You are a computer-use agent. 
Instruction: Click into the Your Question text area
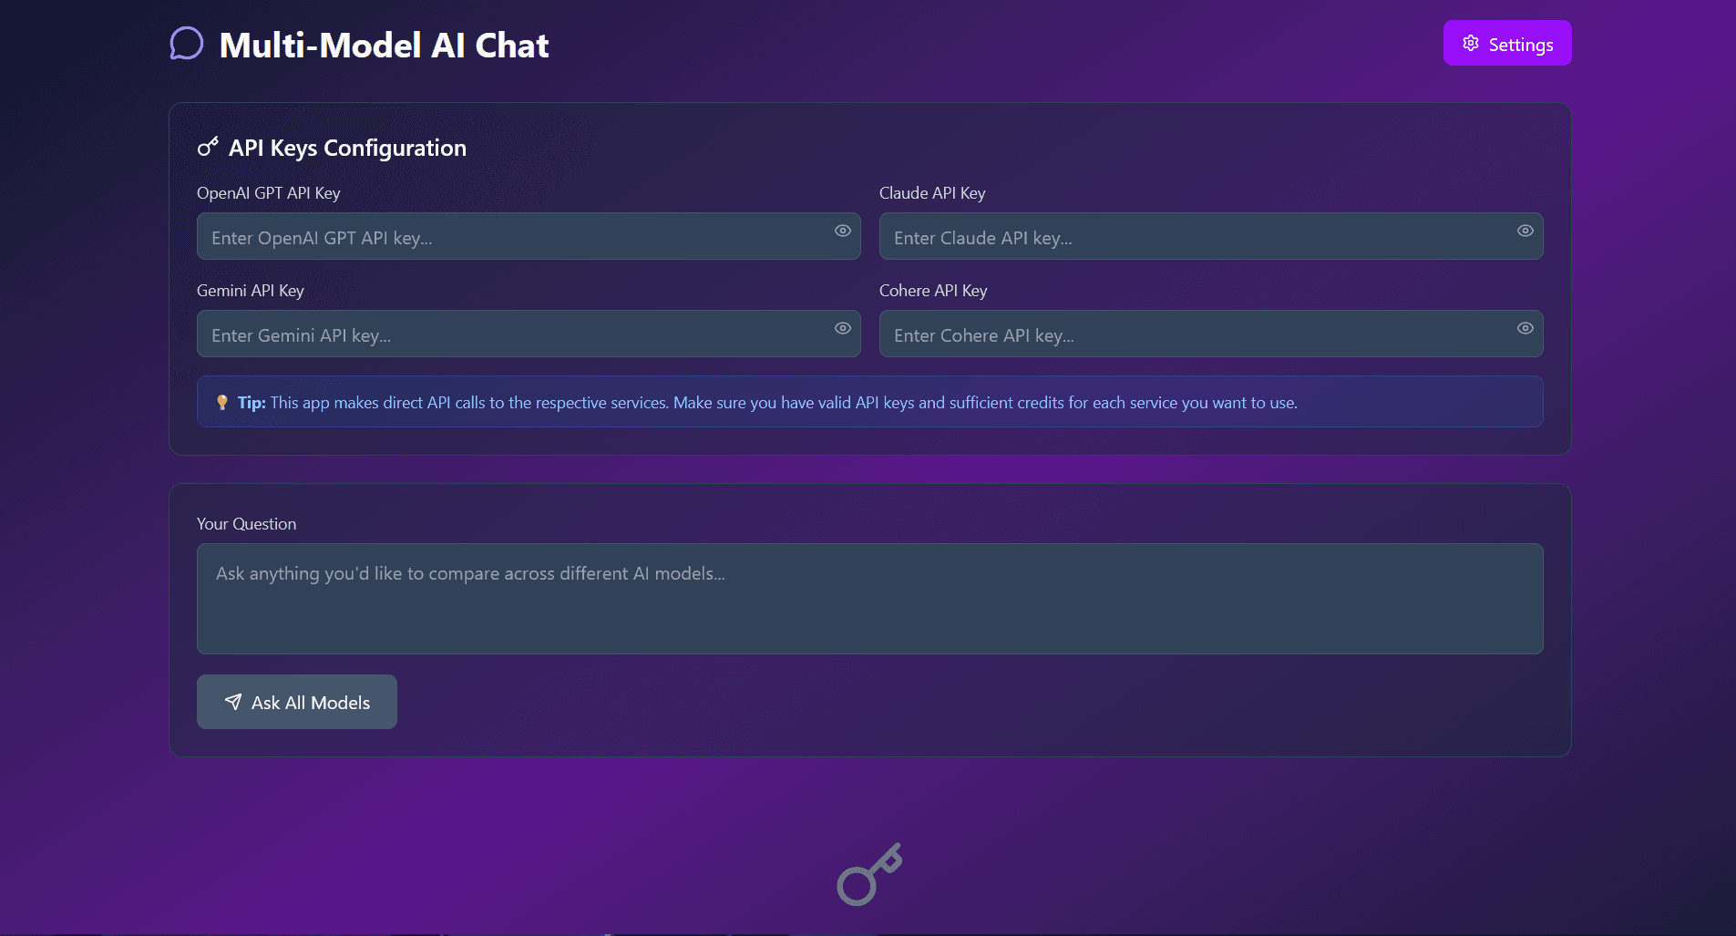869,598
